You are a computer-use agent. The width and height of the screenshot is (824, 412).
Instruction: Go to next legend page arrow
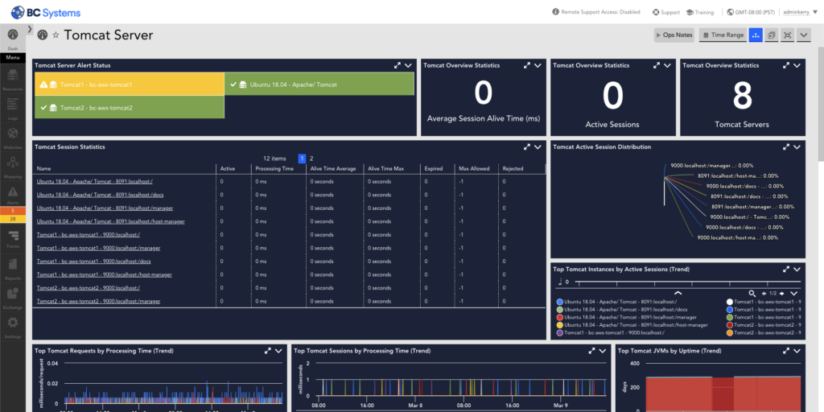click(782, 293)
